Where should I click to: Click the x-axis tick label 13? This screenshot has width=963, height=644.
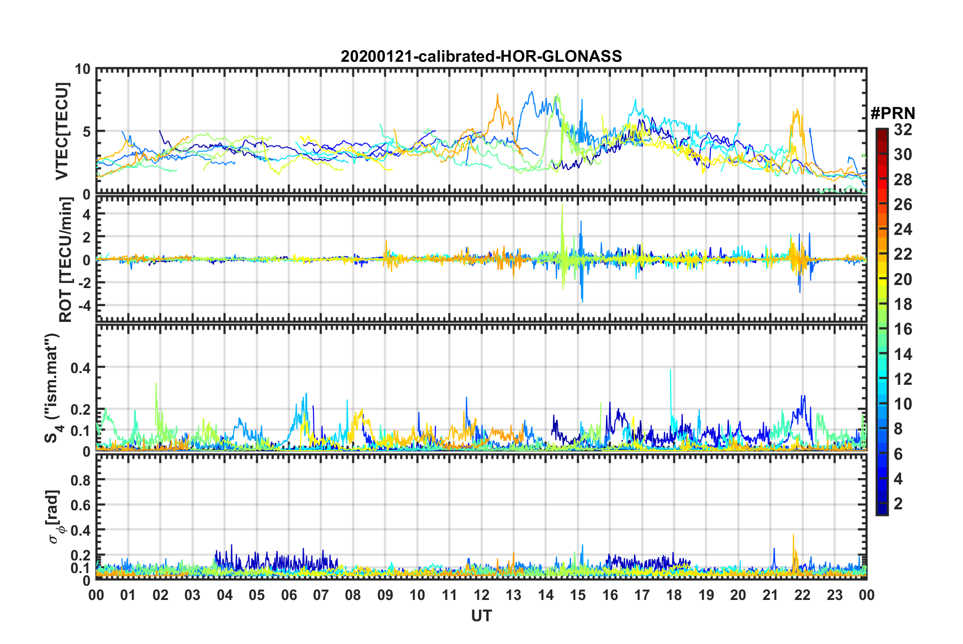click(x=513, y=595)
